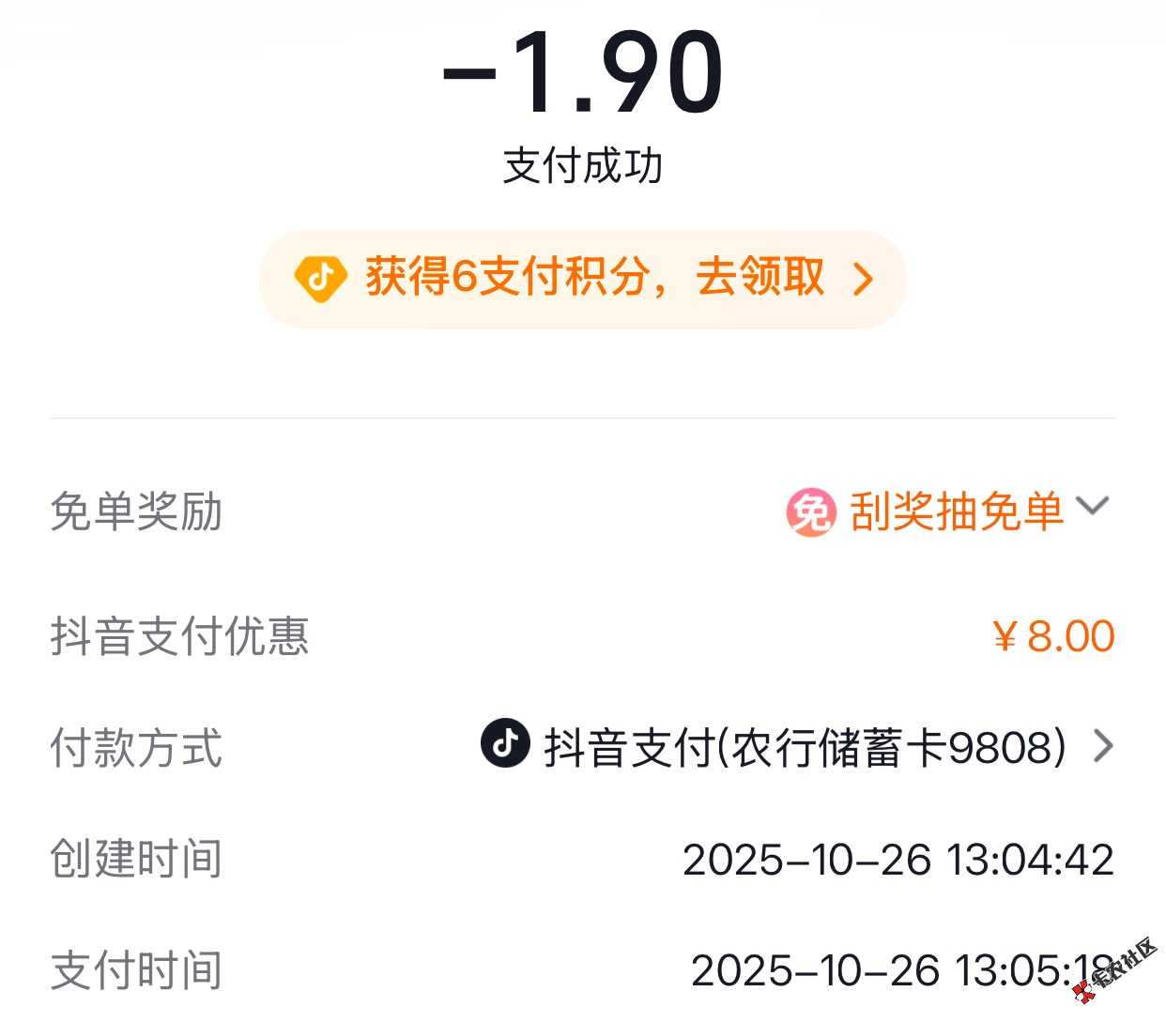Click the -1.90 payment amount
The image size is (1166, 1022).
pos(583,73)
